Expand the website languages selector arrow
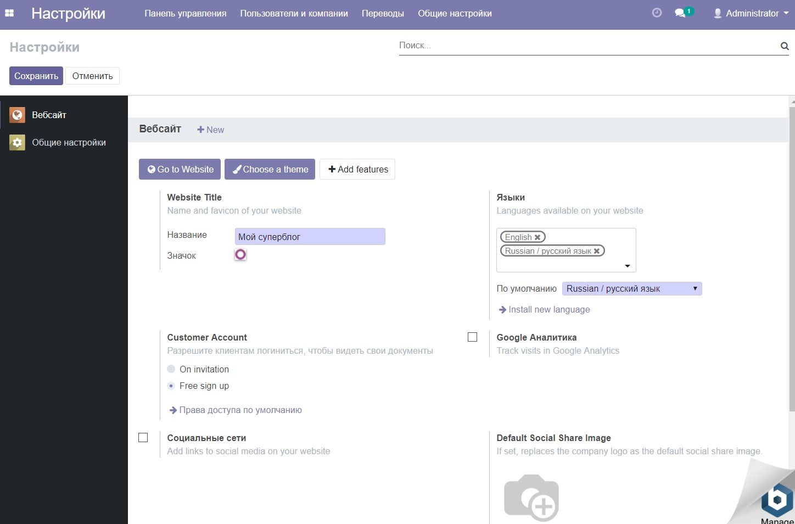The height and width of the screenshot is (524, 795). click(x=627, y=266)
